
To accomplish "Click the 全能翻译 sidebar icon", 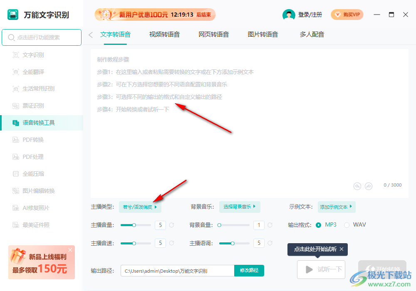I will pyautogui.click(x=16, y=72).
